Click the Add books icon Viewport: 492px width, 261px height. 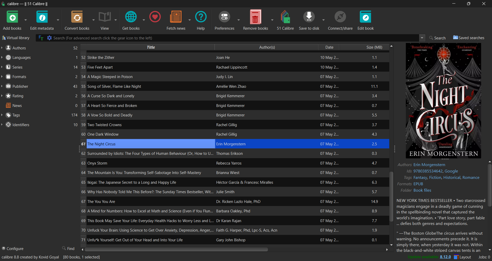click(x=12, y=17)
